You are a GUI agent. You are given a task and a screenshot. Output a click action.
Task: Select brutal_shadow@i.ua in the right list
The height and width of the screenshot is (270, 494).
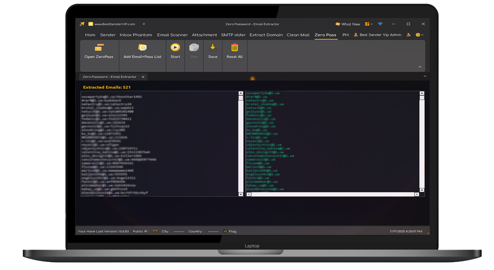pyautogui.click(x=265, y=104)
